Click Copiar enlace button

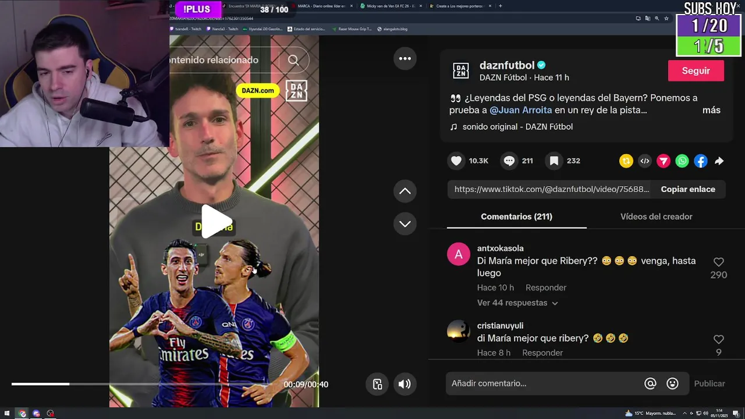pyautogui.click(x=688, y=189)
